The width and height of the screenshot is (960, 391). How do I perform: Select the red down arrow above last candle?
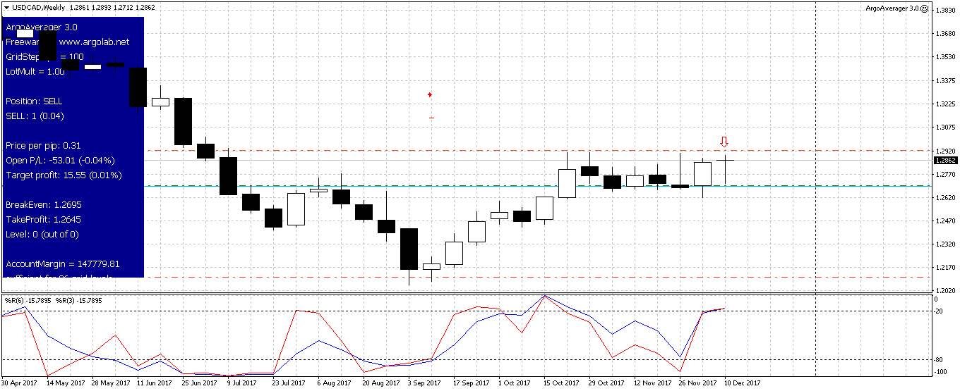coord(724,142)
